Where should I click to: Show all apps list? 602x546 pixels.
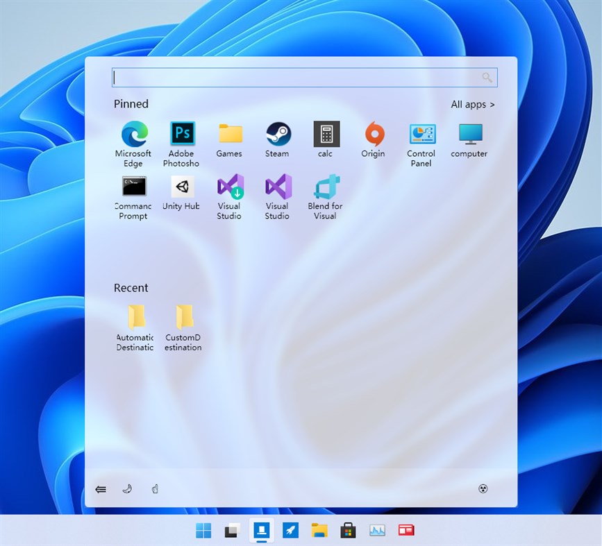click(472, 104)
